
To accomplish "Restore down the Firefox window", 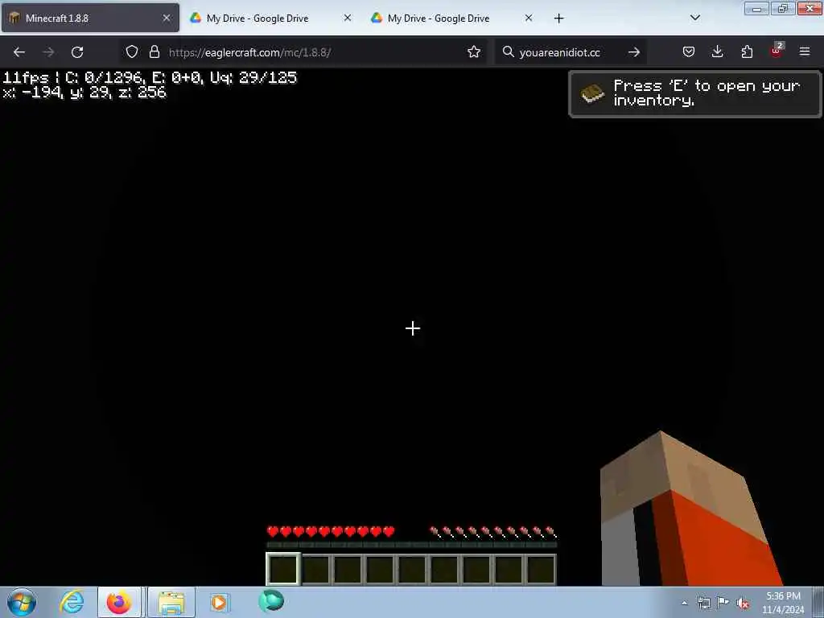I will pyautogui.click(x=783, y=8).
